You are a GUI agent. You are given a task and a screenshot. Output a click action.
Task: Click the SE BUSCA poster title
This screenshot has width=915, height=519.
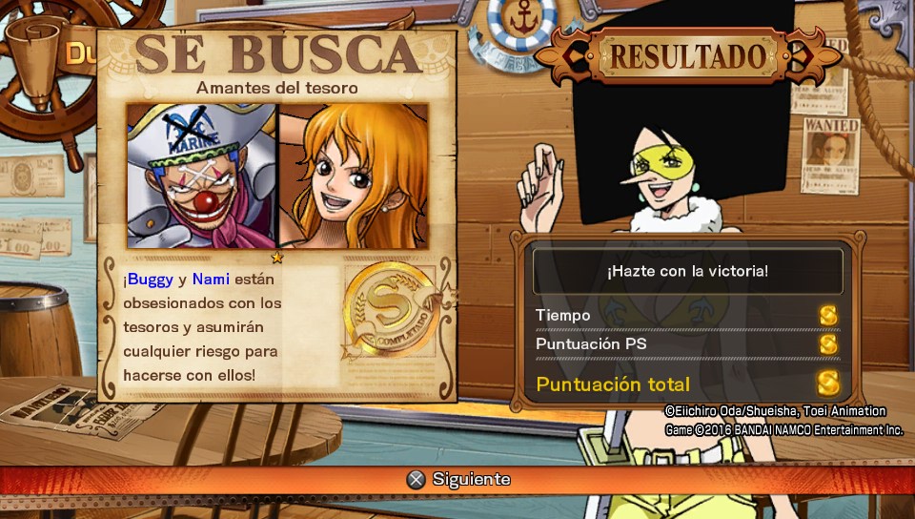[277, 53]
